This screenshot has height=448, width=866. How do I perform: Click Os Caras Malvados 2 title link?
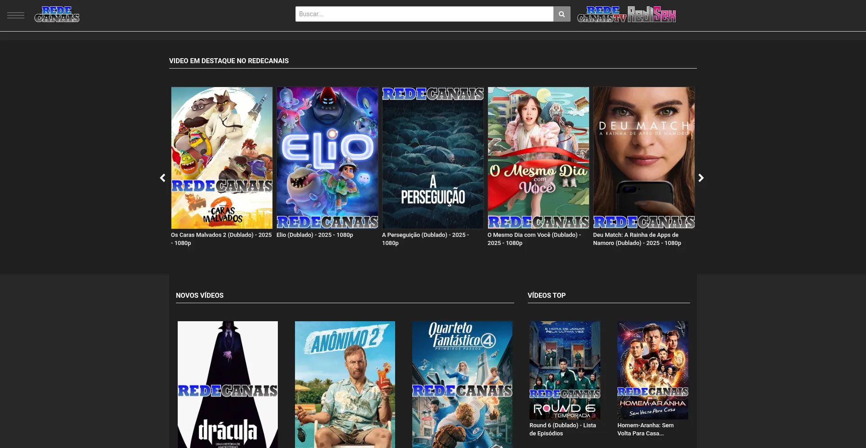pos(221,239)
